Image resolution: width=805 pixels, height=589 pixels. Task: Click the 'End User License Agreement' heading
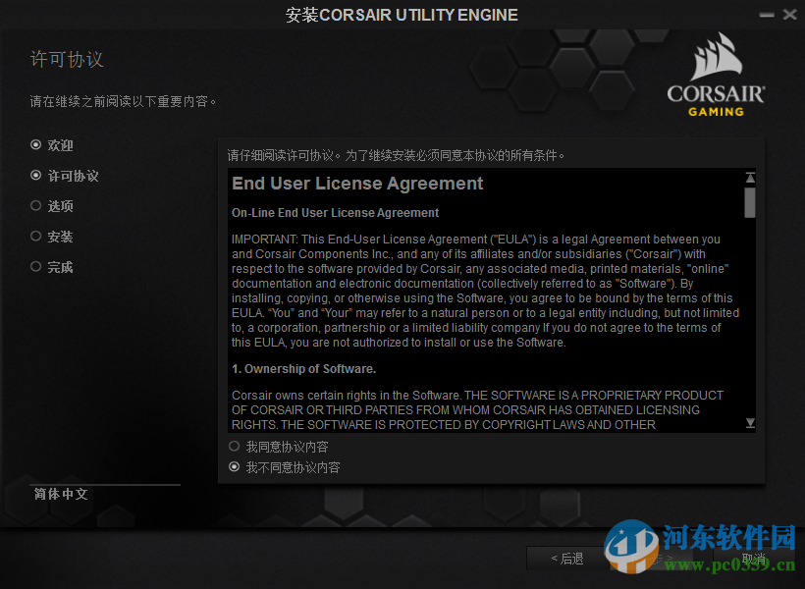click(x=357, y=184)
